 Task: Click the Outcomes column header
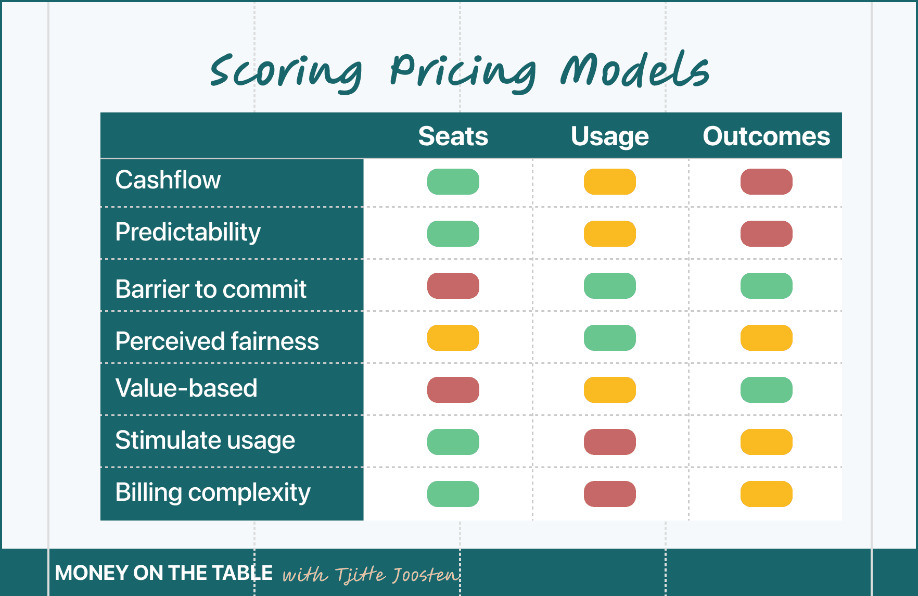click(767, 136)
